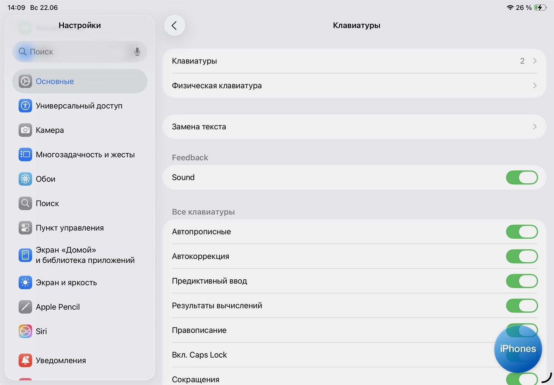Viewport: 554px width, 385px height.
Task: Open Пункт управления sidebar item
Action: (x=70, y=228)
